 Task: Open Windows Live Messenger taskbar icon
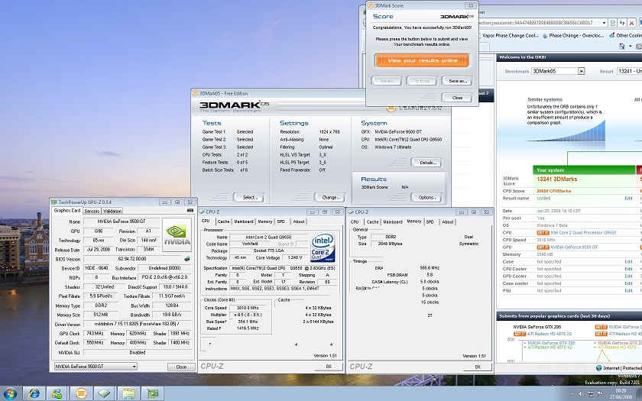[57, 394]
